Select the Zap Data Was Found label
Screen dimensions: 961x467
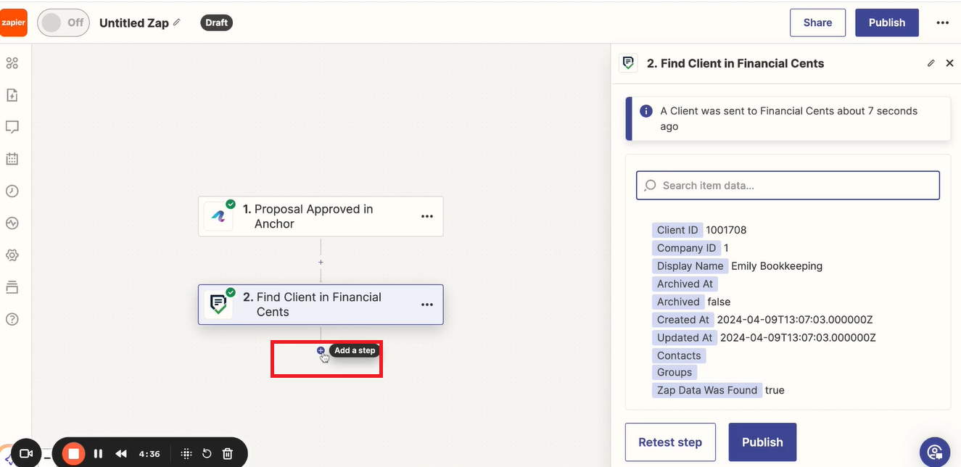[707, 390]
